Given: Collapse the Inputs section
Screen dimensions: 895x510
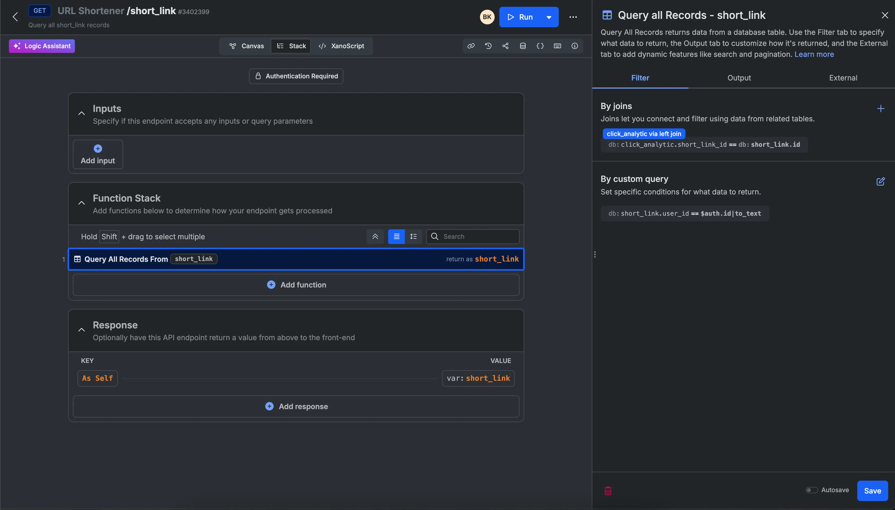Looking at the screenshot, I should (x=81, y=113).
